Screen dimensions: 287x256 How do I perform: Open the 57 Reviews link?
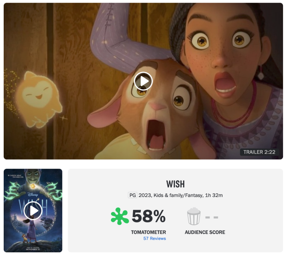(154, 238)
